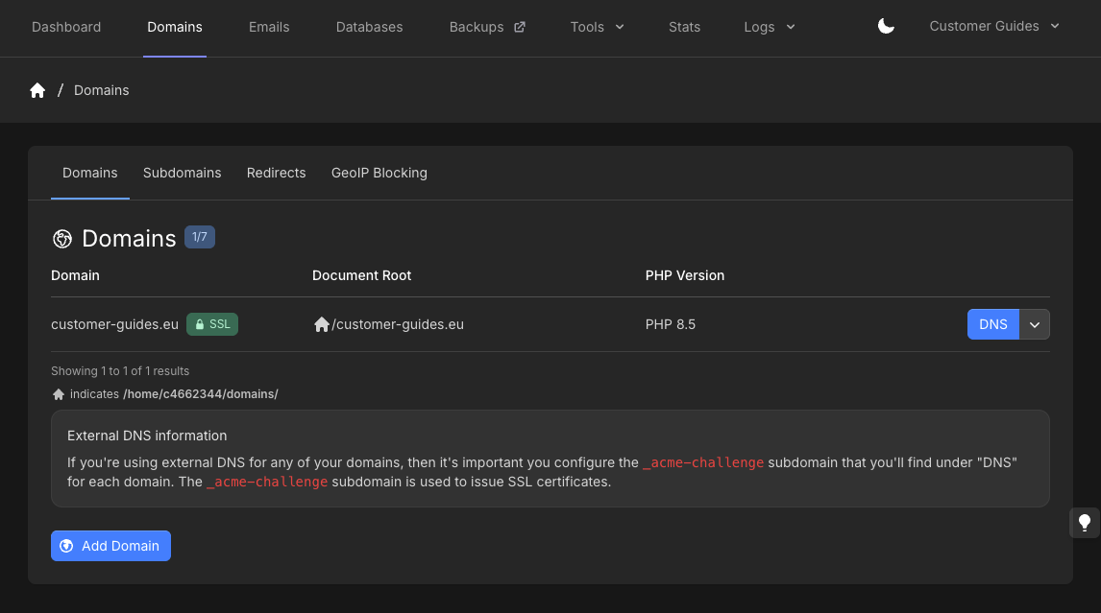Click the globe icon beside Domains heading
This screenshot has width=1101, height=613.
[x=62, y=239]
